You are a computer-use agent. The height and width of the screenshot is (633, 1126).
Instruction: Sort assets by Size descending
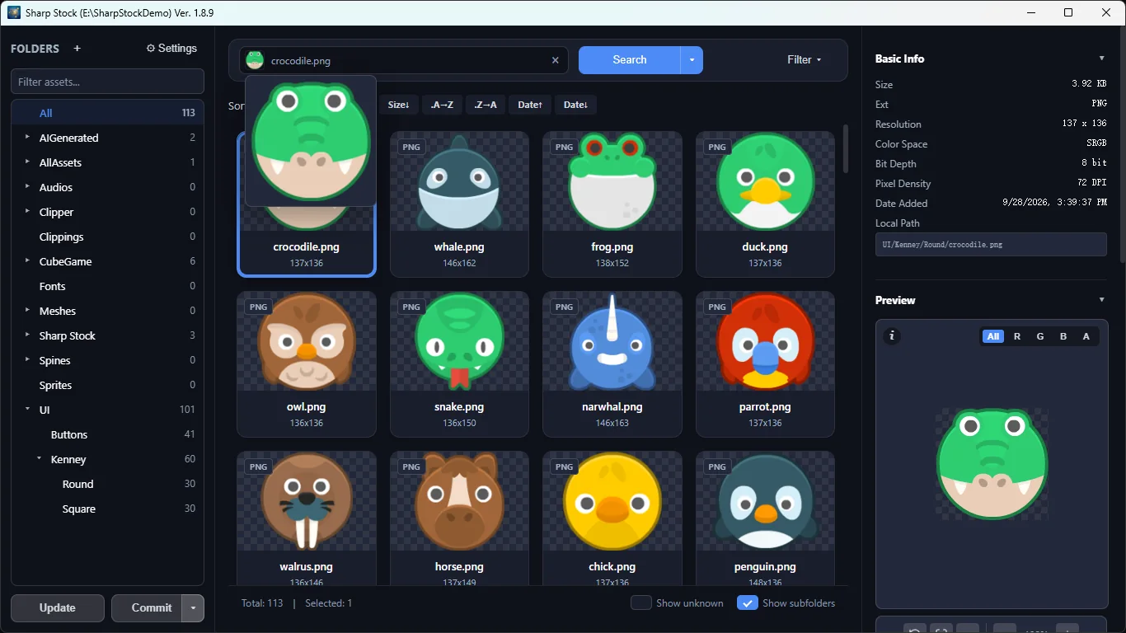point(399,105)
